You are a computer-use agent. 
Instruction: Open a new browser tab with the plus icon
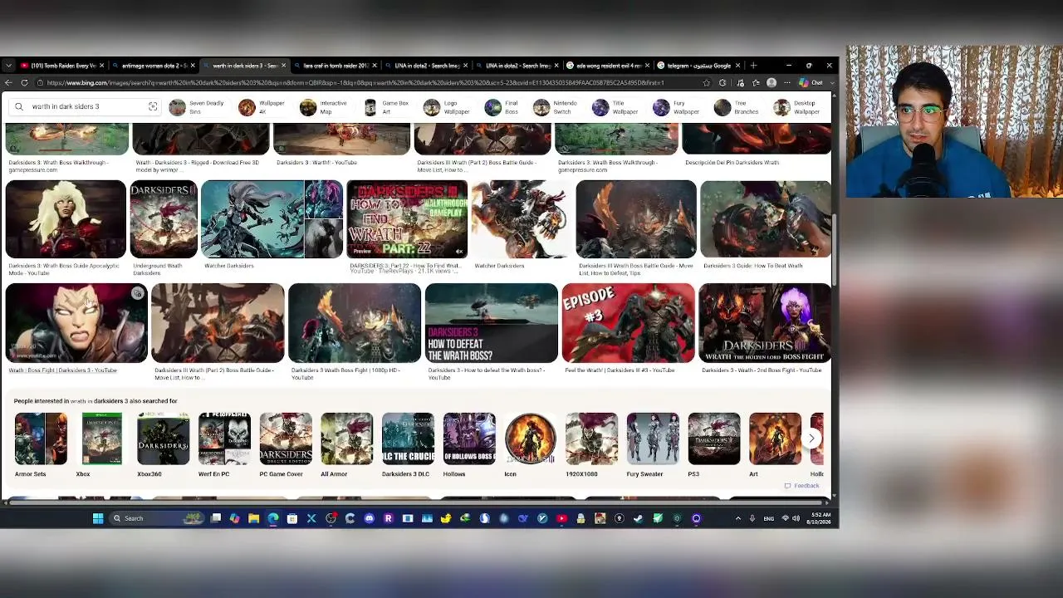pos(753,66)
